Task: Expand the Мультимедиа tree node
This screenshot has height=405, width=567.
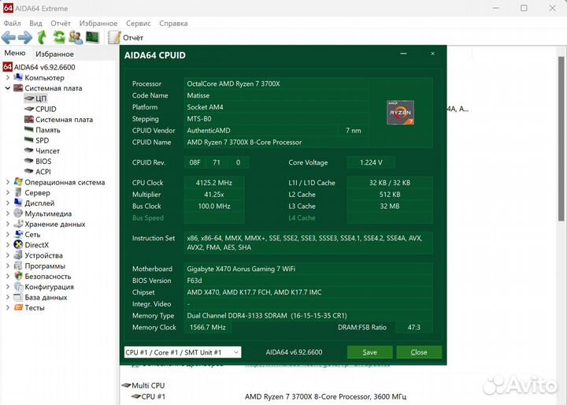Action: pos(8,214)
